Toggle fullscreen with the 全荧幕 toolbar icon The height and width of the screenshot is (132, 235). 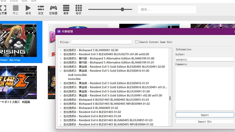3,8
